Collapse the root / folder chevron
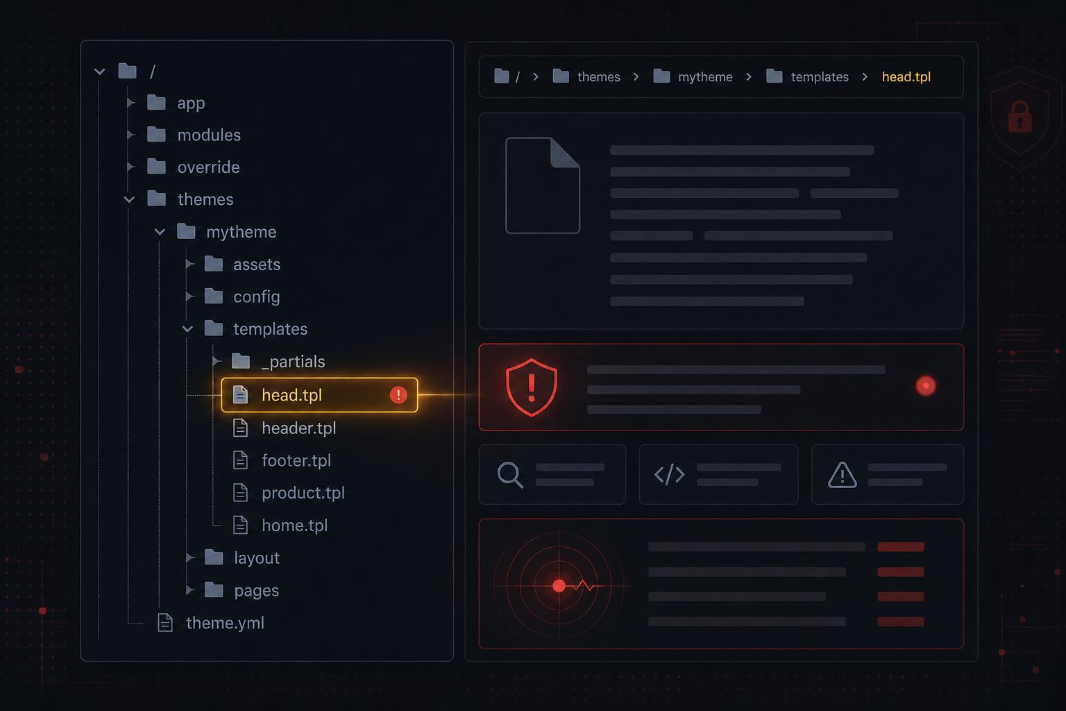The width and height of the screenshot is (1066, 711). click(x=100, y=72)
